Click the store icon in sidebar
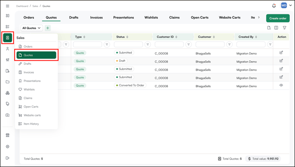 pos(7,135)
